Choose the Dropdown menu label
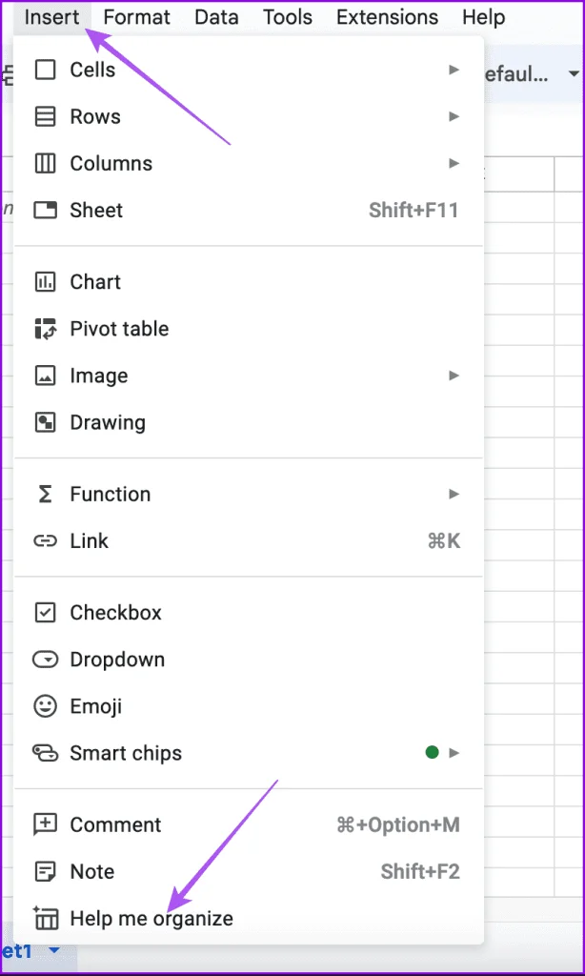 coord(117,660)
